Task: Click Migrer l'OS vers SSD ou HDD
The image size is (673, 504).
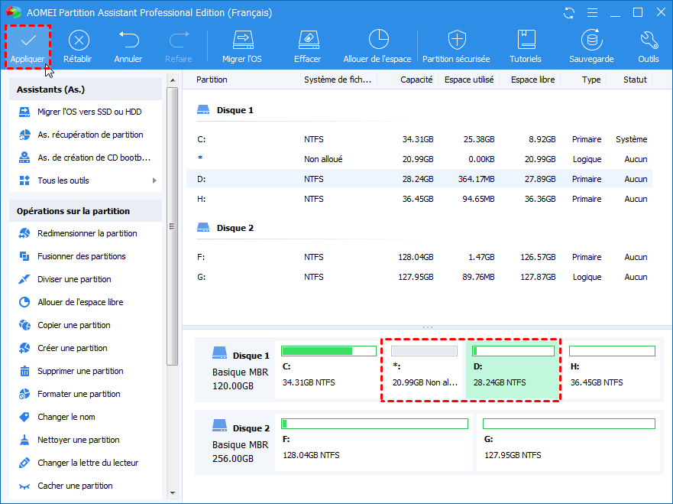Action: 89,112
